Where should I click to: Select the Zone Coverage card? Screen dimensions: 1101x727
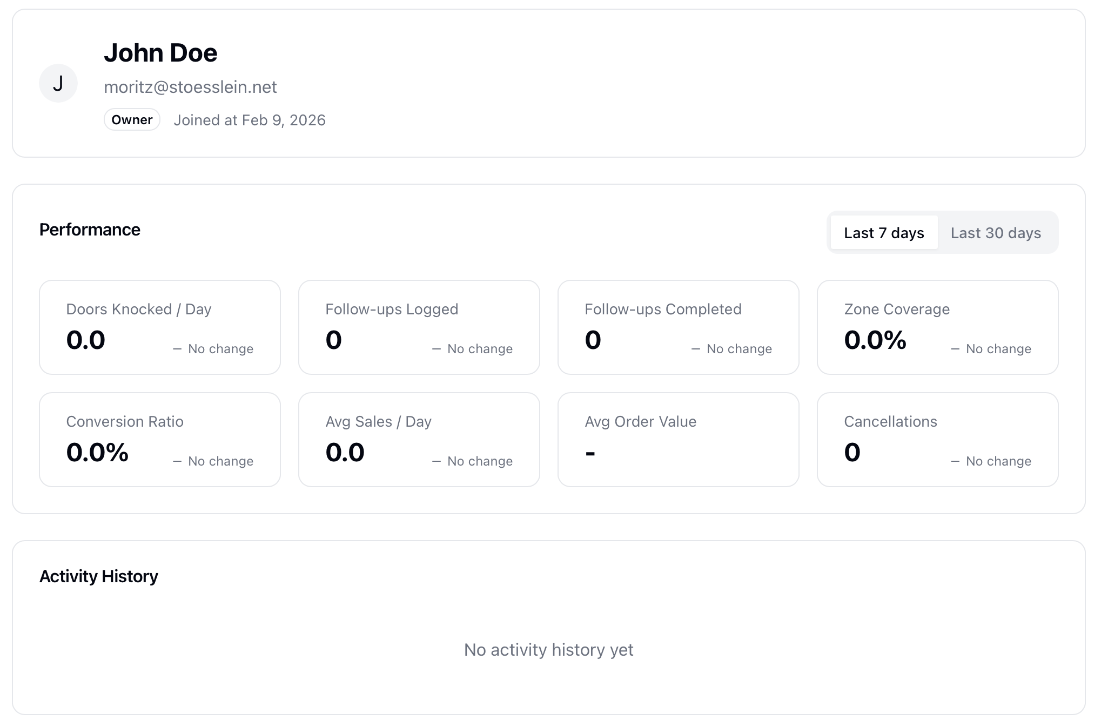[938, 327]
